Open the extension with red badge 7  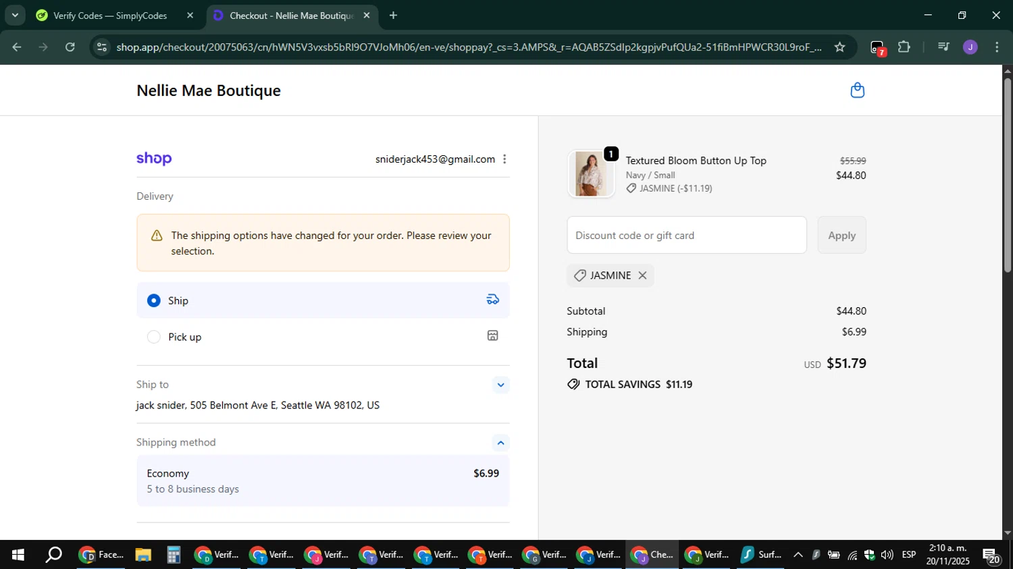[x=877, y=48]
